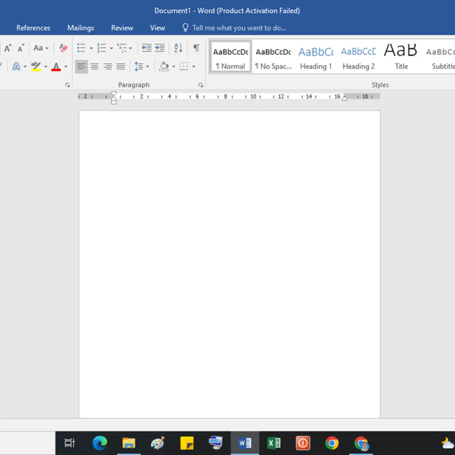The height and width of the screenshot is (455, 455).
Task: Expand the shading color dropdown arrow
Action: tap(174, 67)
